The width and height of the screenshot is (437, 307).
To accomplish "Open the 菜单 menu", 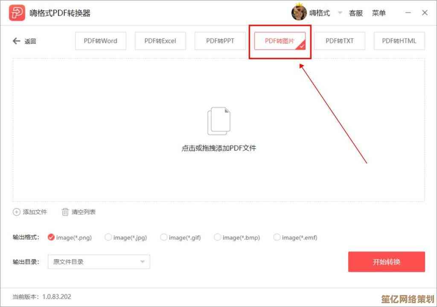I will click(379, 13).
